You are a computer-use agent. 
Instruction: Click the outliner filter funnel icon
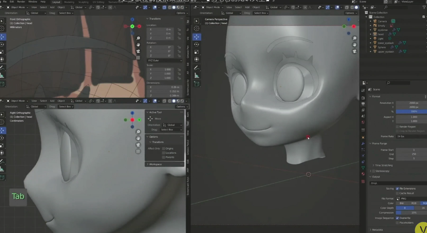(424, 7)
